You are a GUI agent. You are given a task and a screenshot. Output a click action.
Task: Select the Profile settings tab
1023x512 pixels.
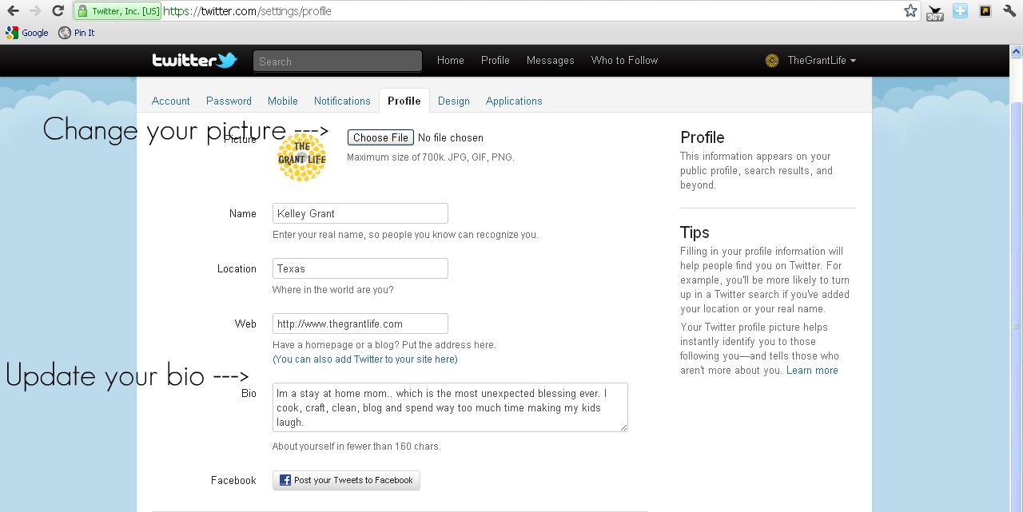click(x=404, y=101)
